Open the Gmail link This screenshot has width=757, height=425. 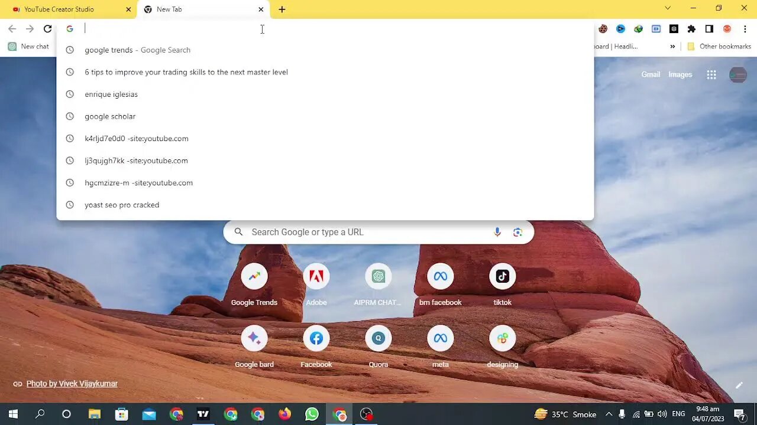tap(651, 74)
